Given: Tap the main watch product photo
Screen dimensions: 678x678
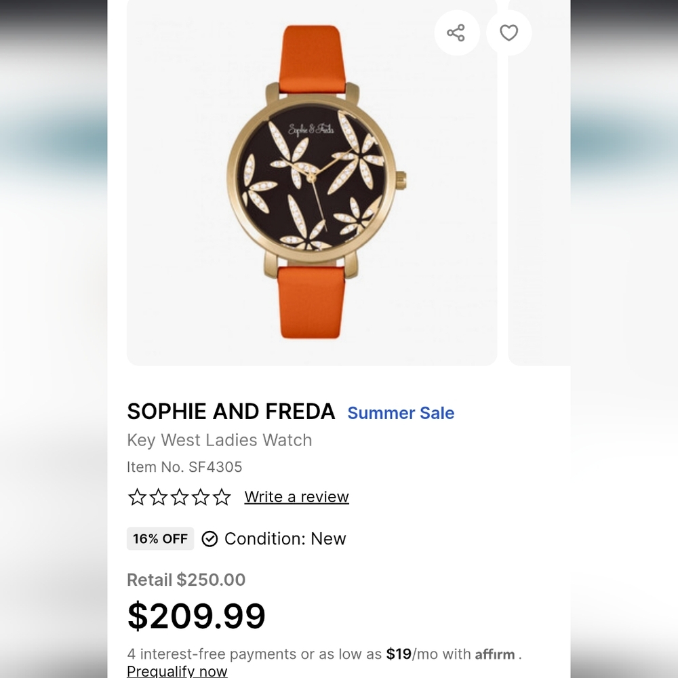Looking at the screenshot, I should [x=312, y=180].
